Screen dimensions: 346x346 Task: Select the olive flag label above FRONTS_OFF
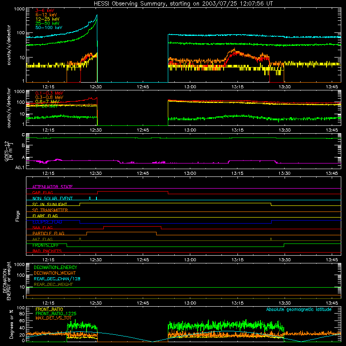pos(42,240)
